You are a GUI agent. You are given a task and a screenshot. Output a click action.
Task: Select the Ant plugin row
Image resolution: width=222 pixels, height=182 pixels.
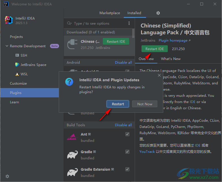point(99,137)
